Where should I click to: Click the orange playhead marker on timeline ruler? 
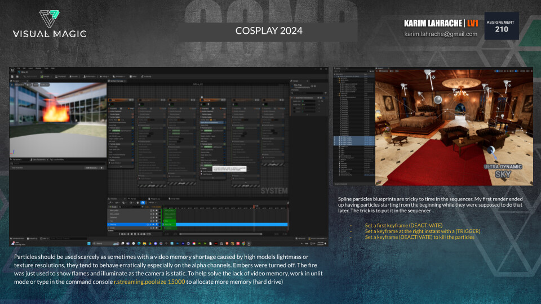coord(254,207)
